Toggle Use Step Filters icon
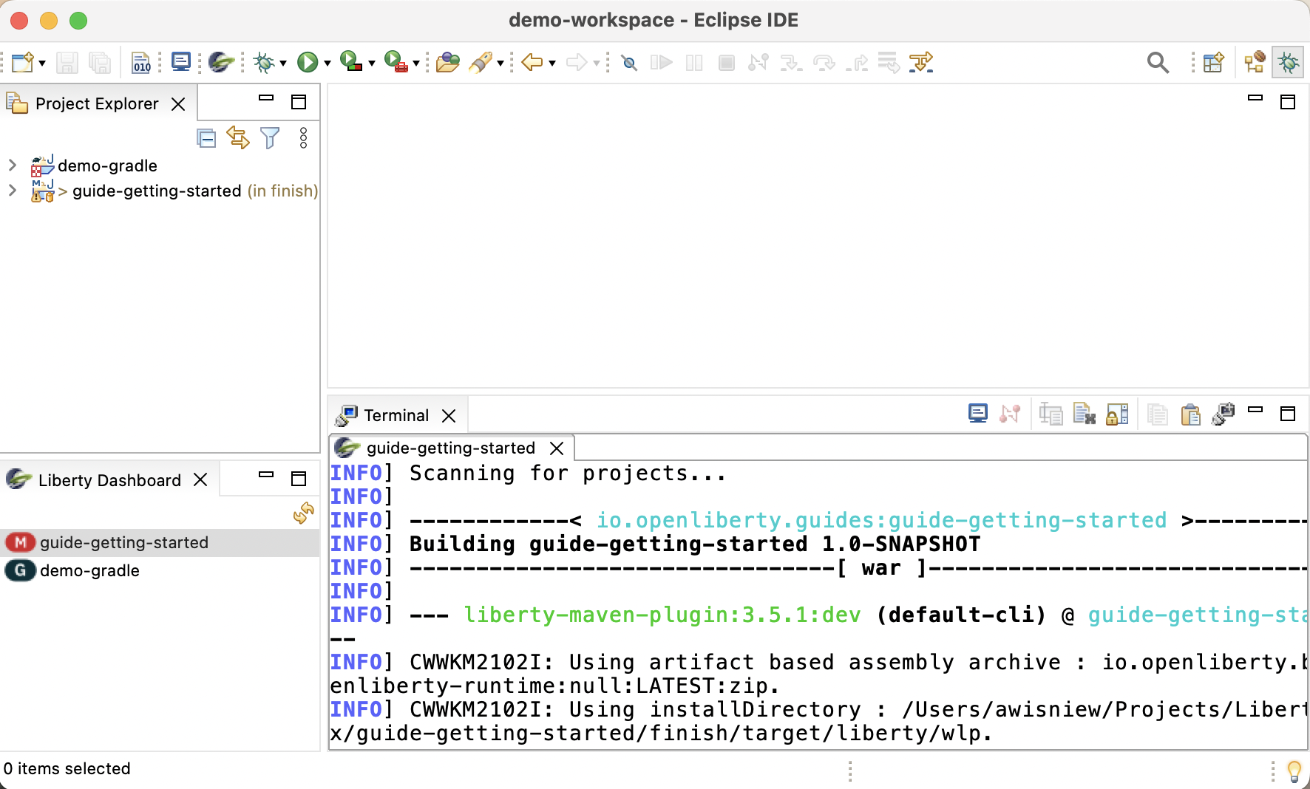 coord(921,62)
